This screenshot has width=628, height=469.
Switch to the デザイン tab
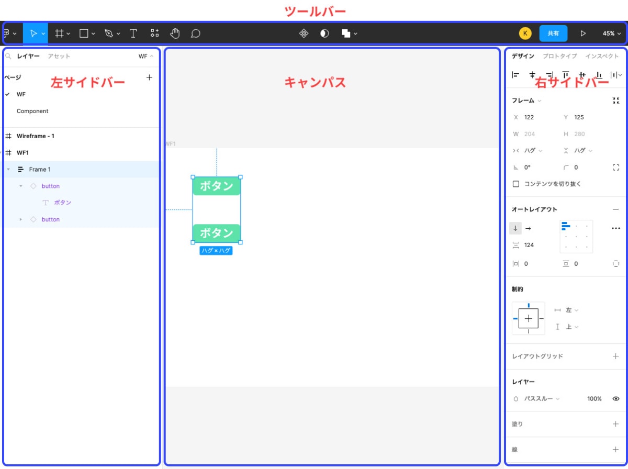(523, 56)
